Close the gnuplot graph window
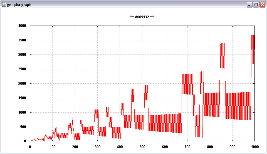267x154 pixels. point(262,5)
